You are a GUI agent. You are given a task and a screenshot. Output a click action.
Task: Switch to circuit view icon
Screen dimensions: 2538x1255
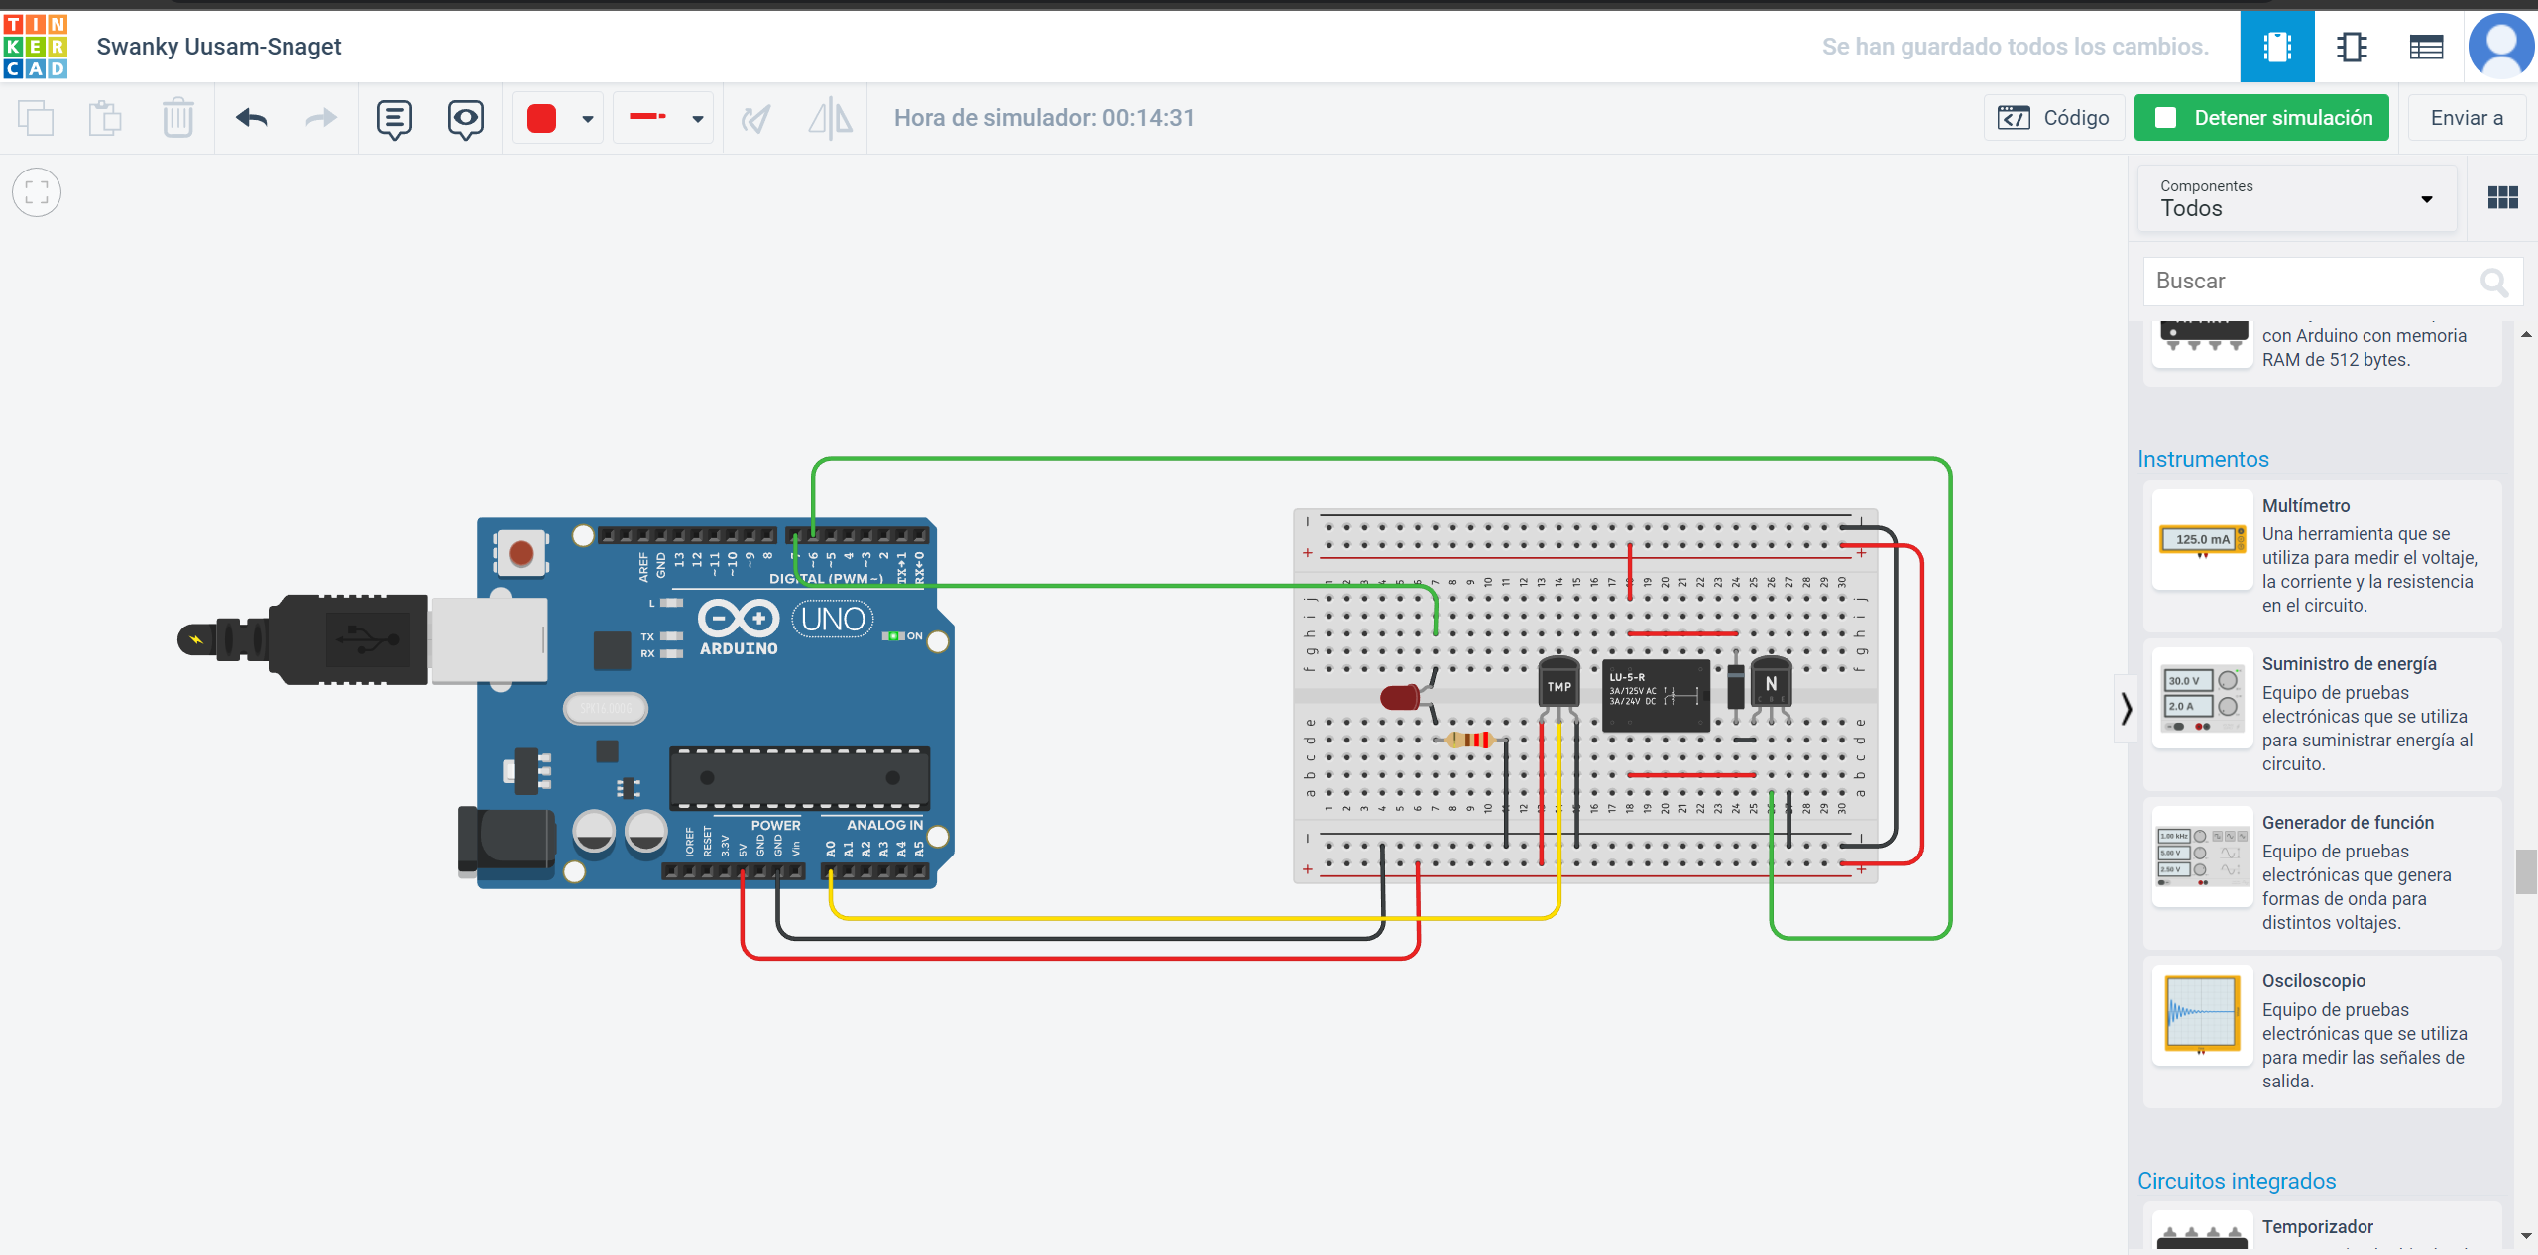tap(2277, 47)
